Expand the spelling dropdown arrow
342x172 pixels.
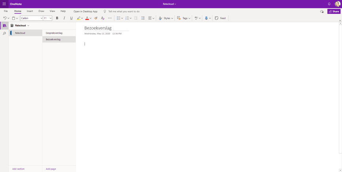[x=199, y=18]
